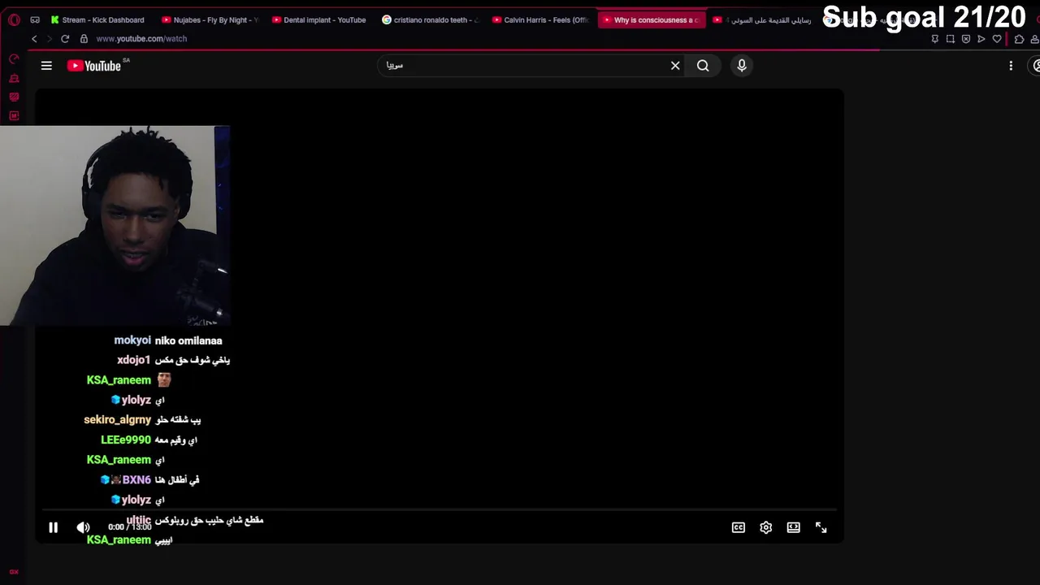This screenshot has width=1040, height=585.
Task: Open the ad blocker shield icon
Action: click(x=965, y=39)
